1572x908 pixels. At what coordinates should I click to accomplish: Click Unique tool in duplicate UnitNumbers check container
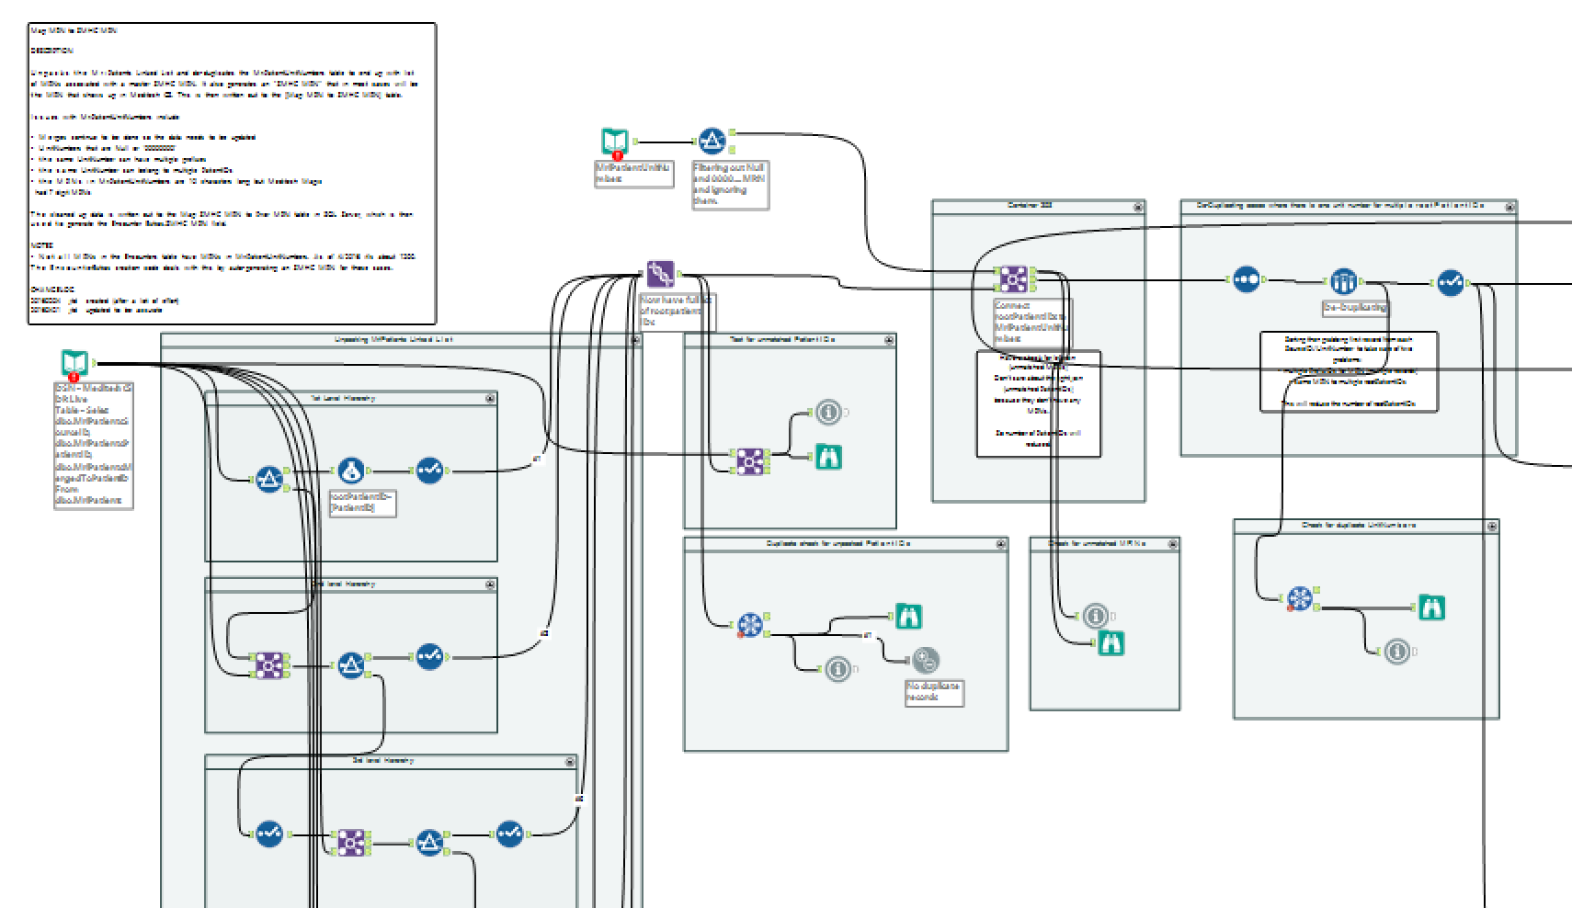click(x=1299, y=598)
